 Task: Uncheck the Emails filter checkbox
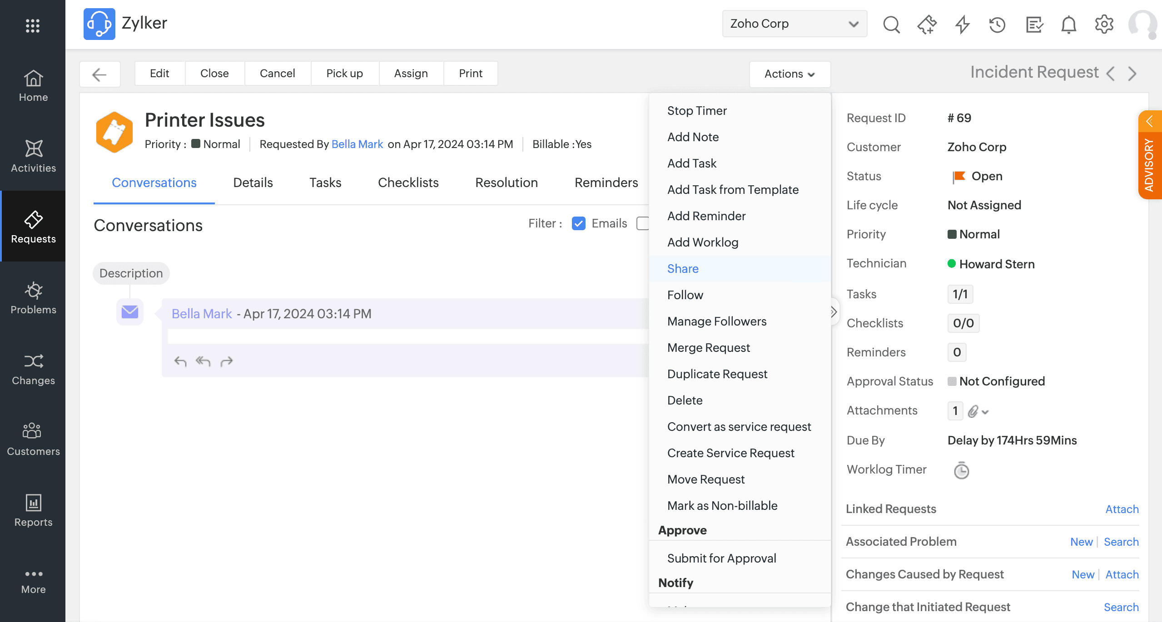tap(578, 223)
